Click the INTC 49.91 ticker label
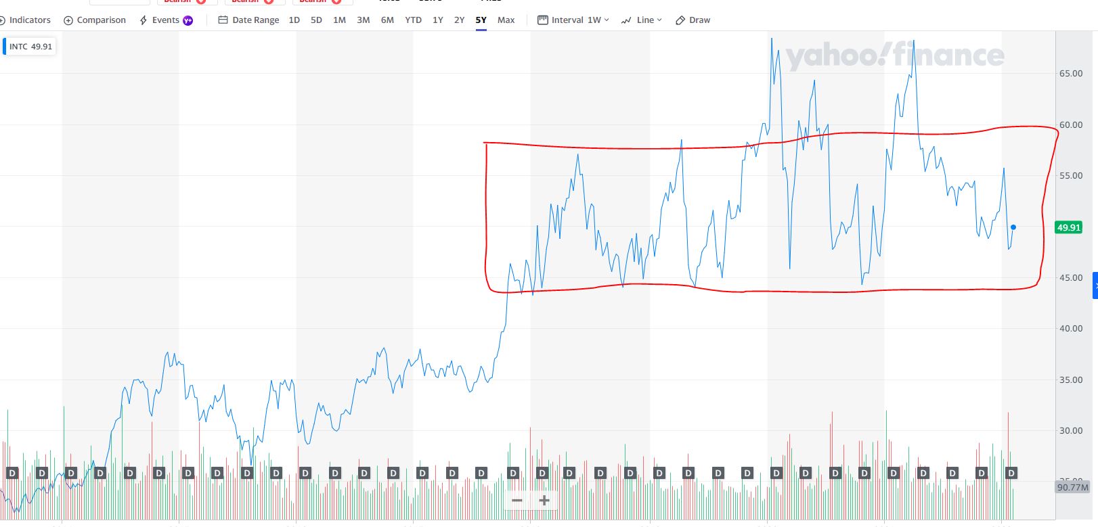Screen dimensions: 1098x527 click(30, 47)
